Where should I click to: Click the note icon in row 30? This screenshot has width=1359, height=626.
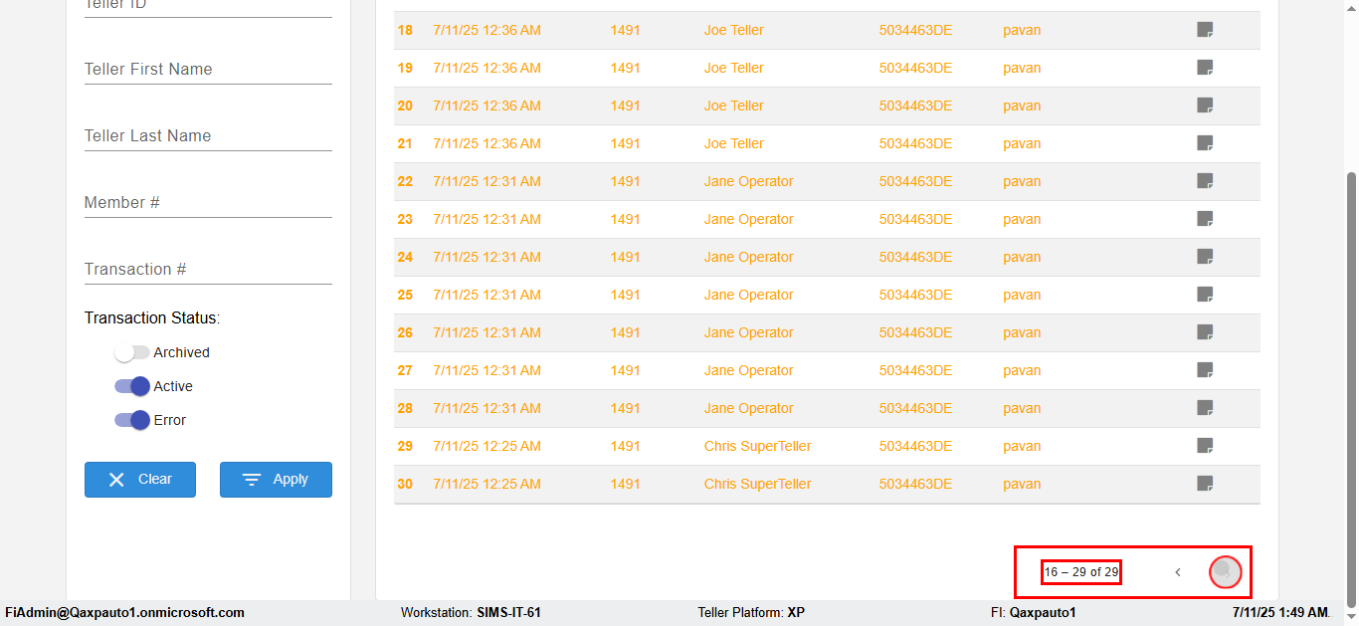[1205, 484]
